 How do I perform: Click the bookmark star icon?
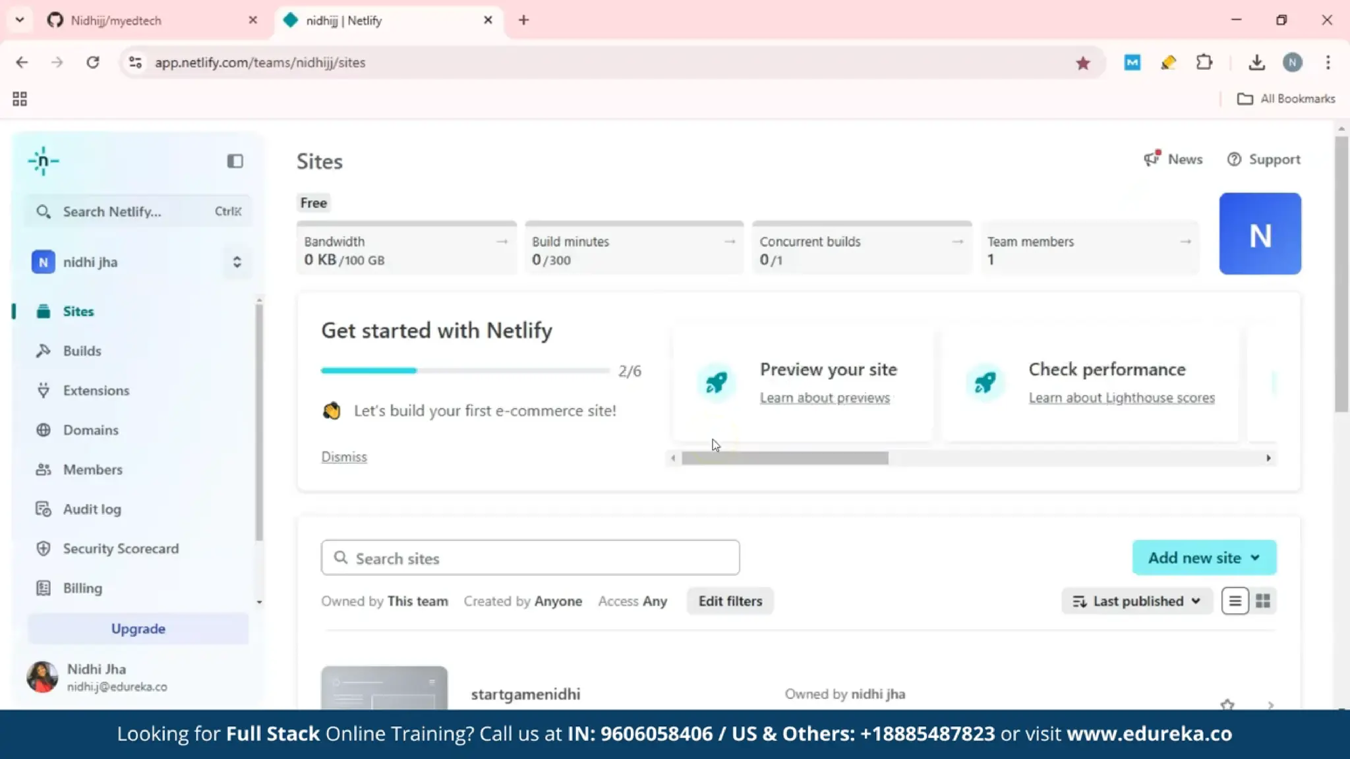pyautogui.click(x=1082, y=63)
